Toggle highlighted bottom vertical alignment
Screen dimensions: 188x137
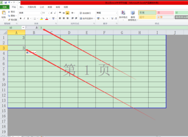tap(67, 13)
